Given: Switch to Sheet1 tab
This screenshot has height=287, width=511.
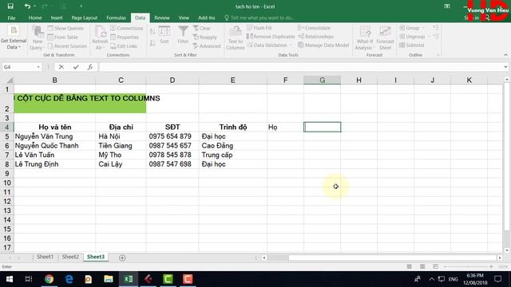Looking at the screenshot, I should [45, 257].
